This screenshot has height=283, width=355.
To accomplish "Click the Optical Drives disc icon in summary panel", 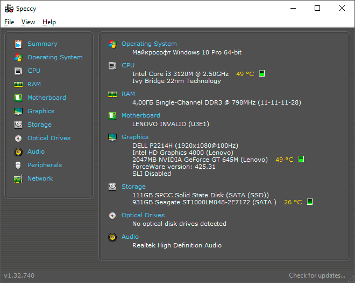I will click(x=112, y=216).
